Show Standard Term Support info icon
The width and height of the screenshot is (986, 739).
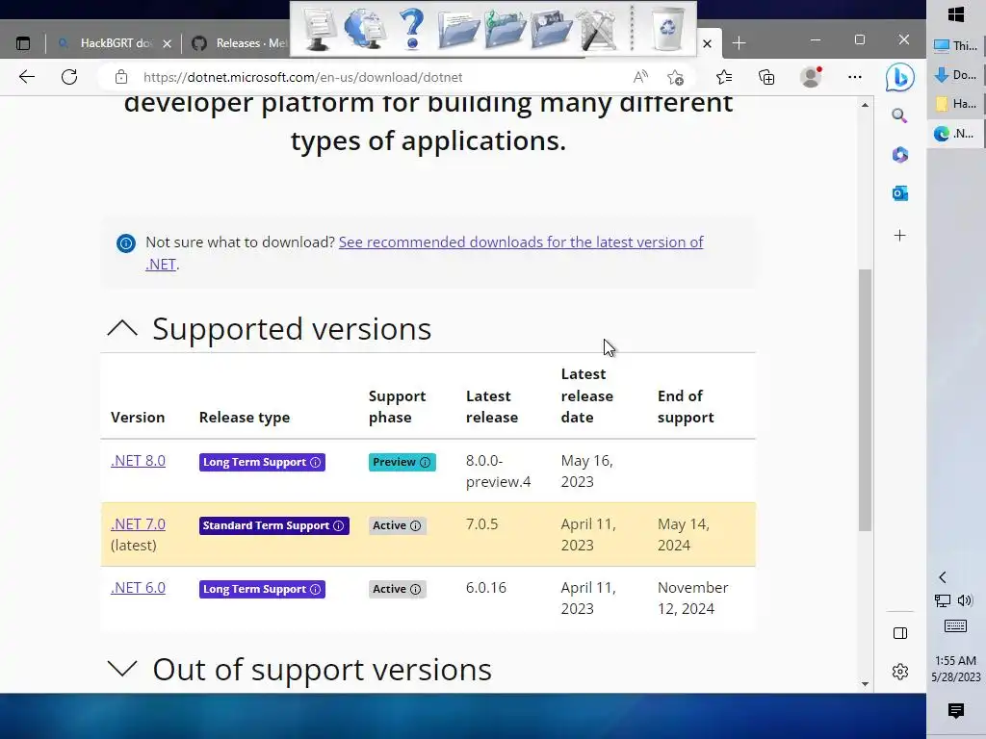click(338, 526)
